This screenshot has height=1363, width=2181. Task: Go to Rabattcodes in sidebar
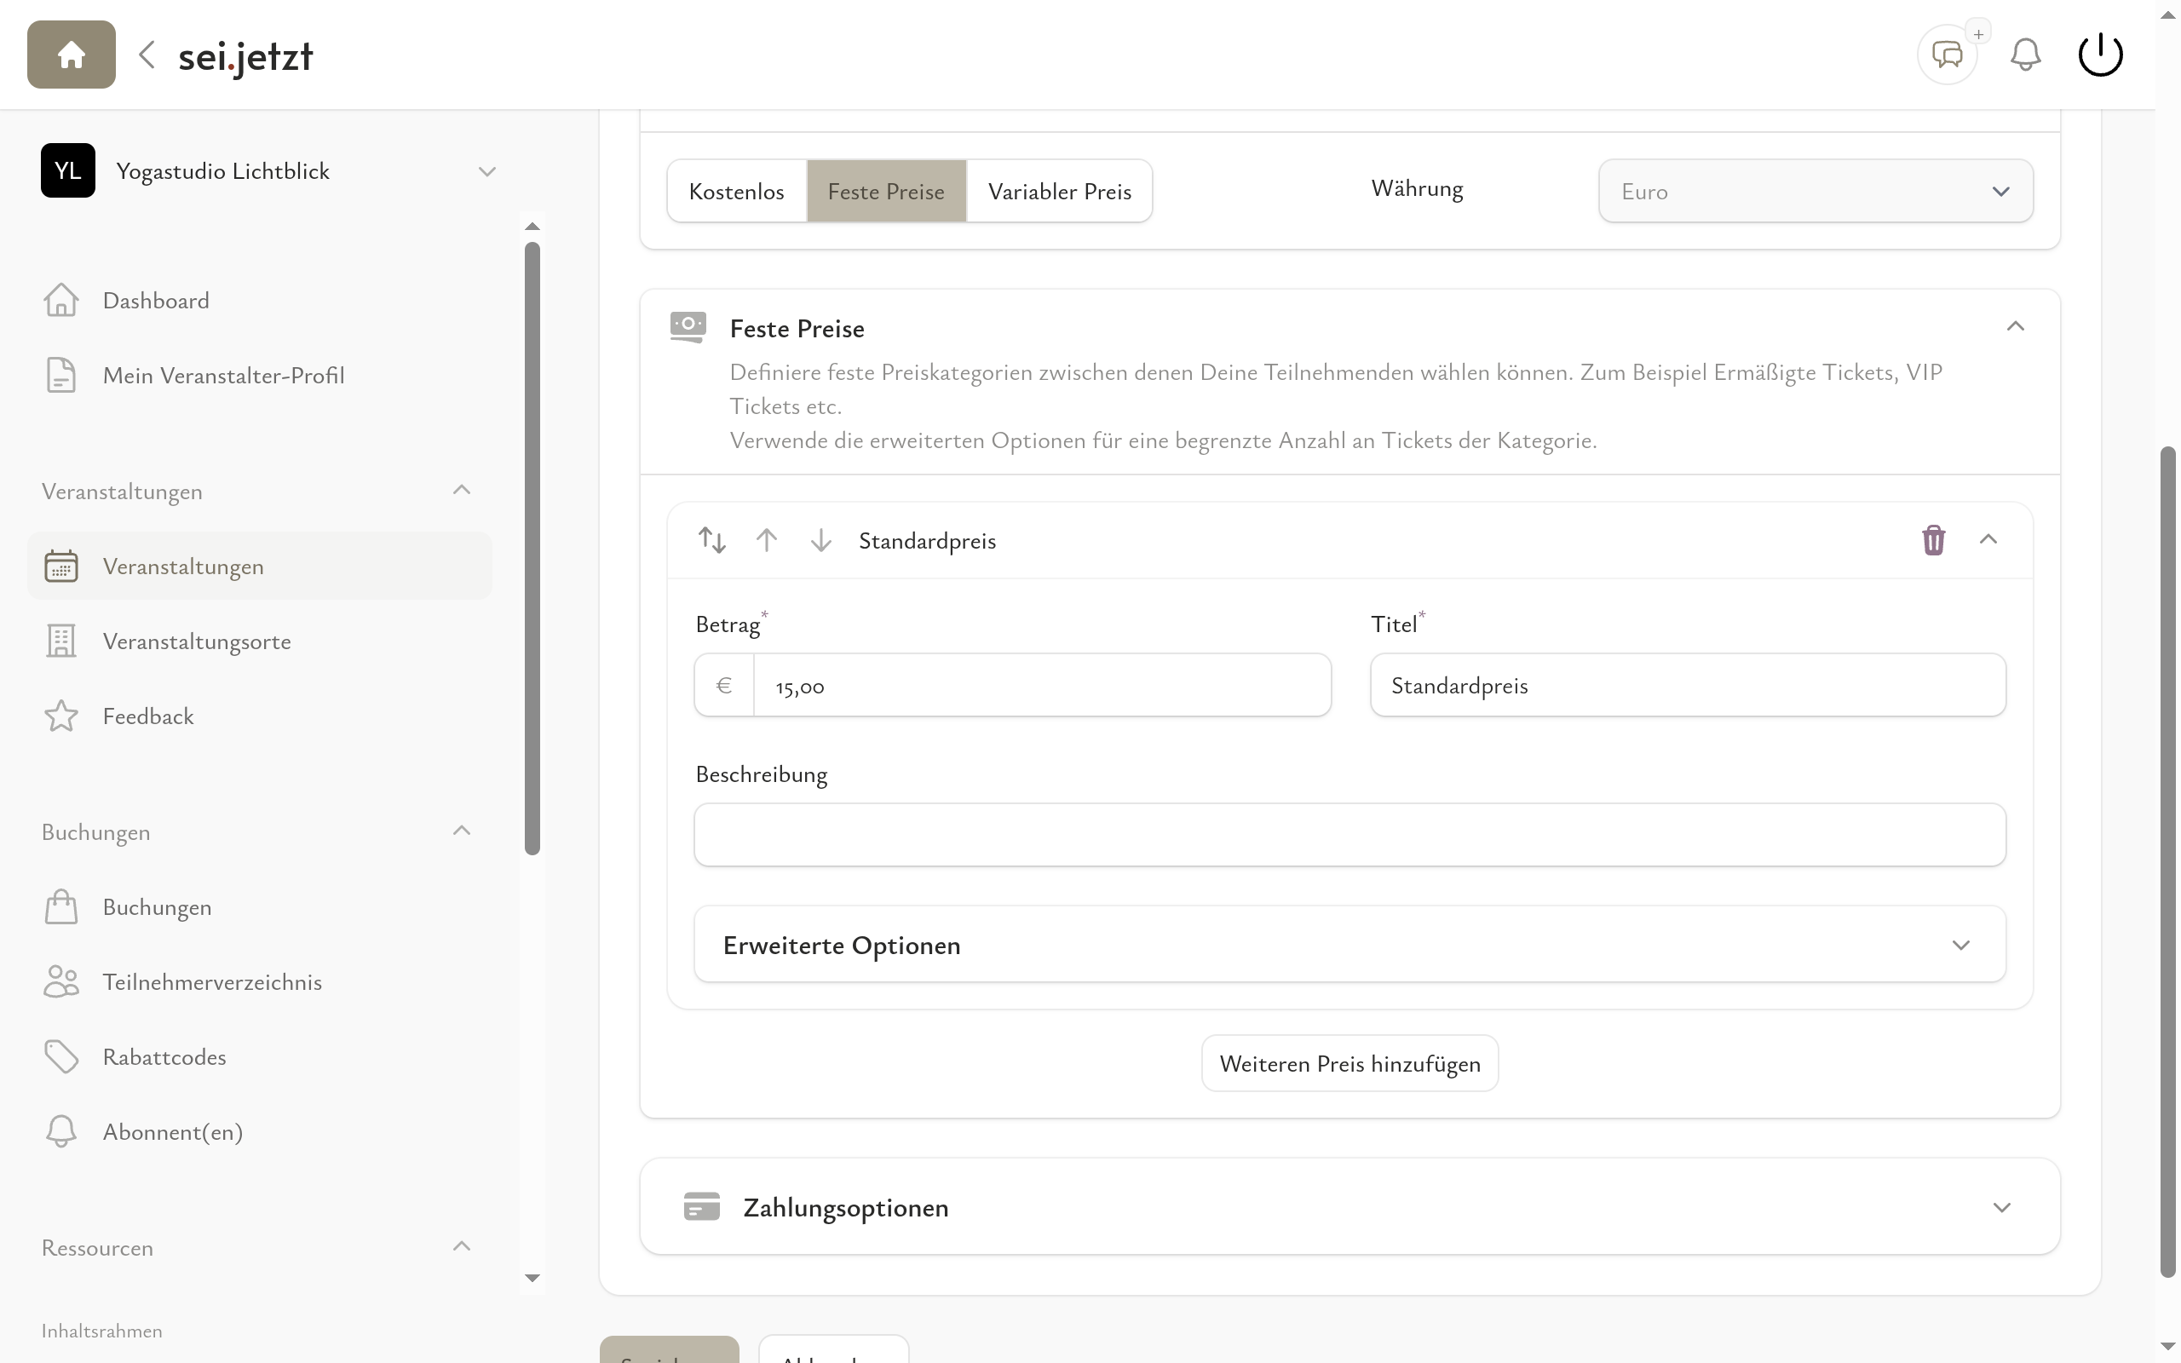pos(164,1056)
